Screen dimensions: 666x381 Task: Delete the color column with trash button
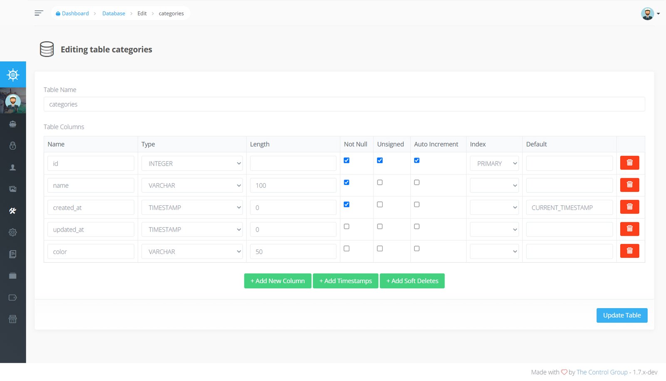click(629, 251)
